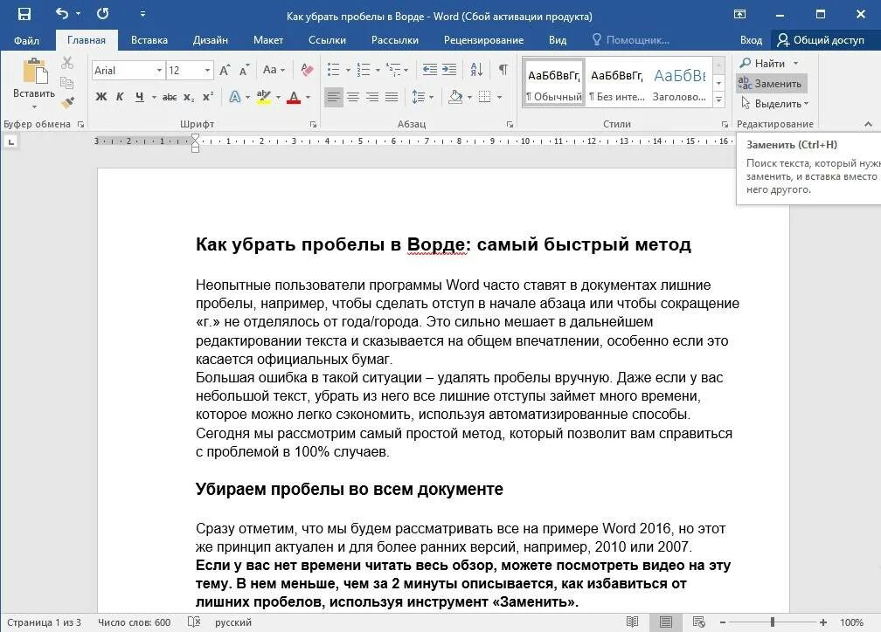Click the Число слов: 600 indicator
This screenshot has height=632, width=881.
pyautogui.click(x=135, y=622)
